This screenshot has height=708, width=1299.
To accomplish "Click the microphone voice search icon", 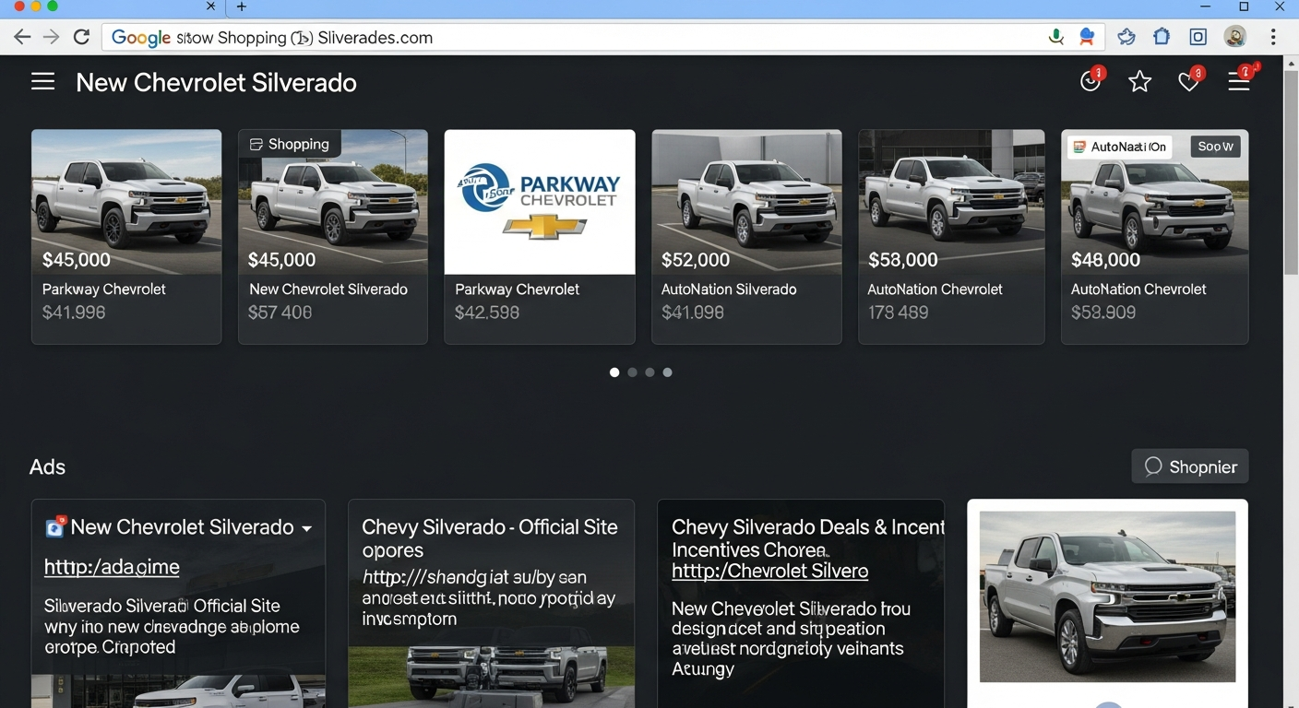I will tap(1056, 37).
